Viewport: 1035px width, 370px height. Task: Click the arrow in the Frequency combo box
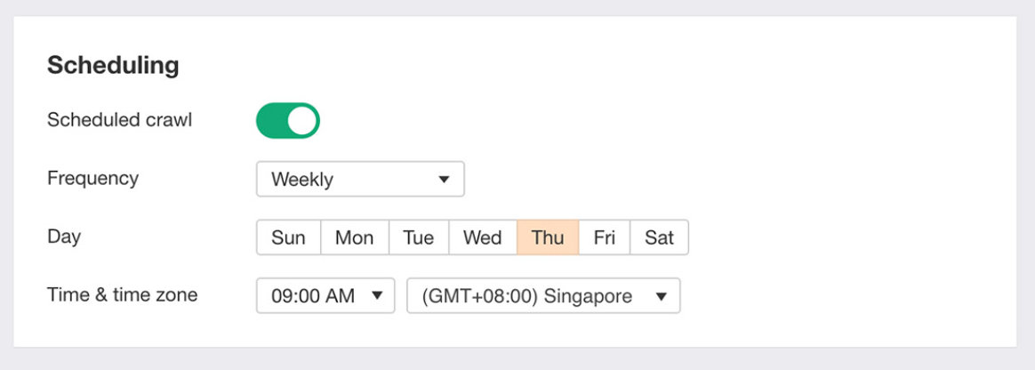click(444, 180)
